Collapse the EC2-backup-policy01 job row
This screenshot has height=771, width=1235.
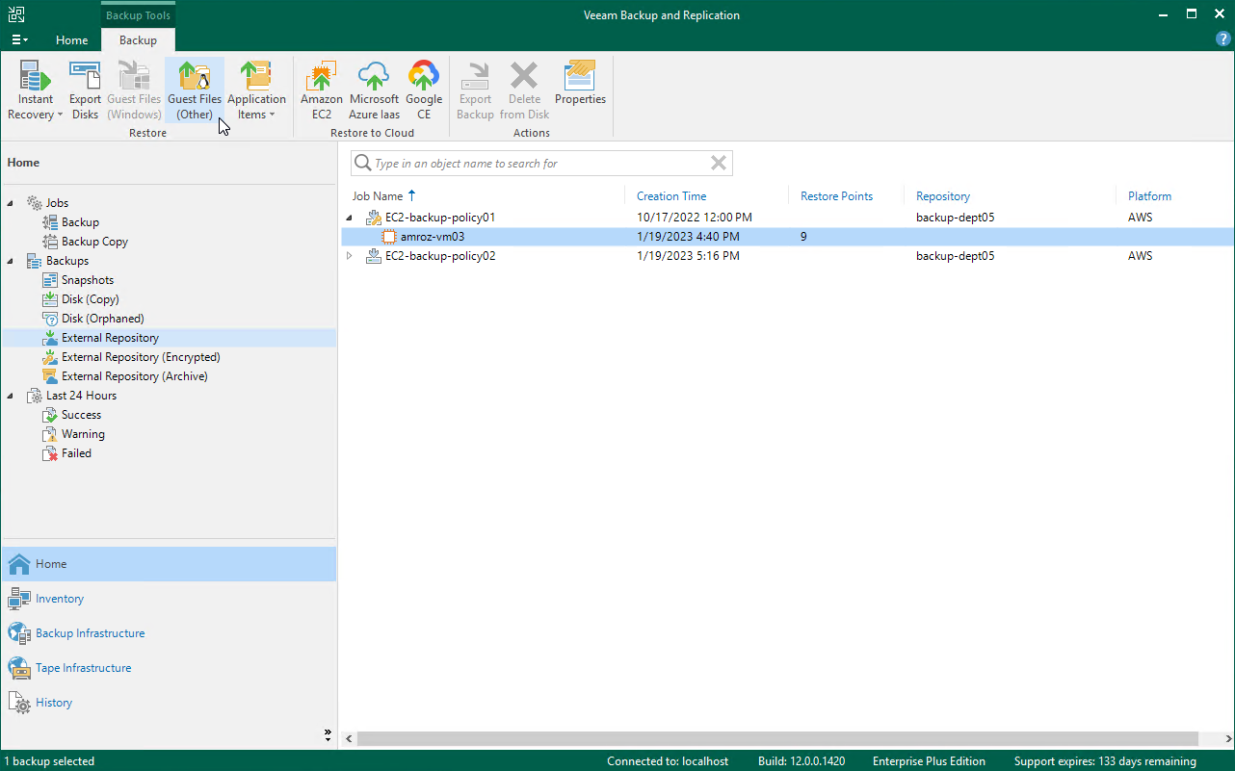pos(350,218)
